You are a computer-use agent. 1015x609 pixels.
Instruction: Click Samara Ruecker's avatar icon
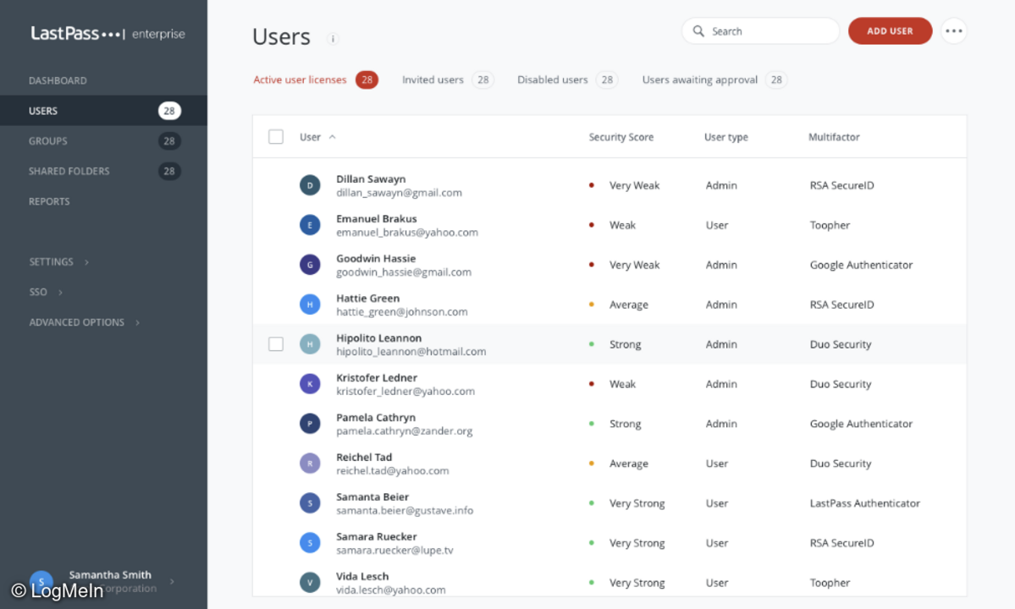coord(310,543)
